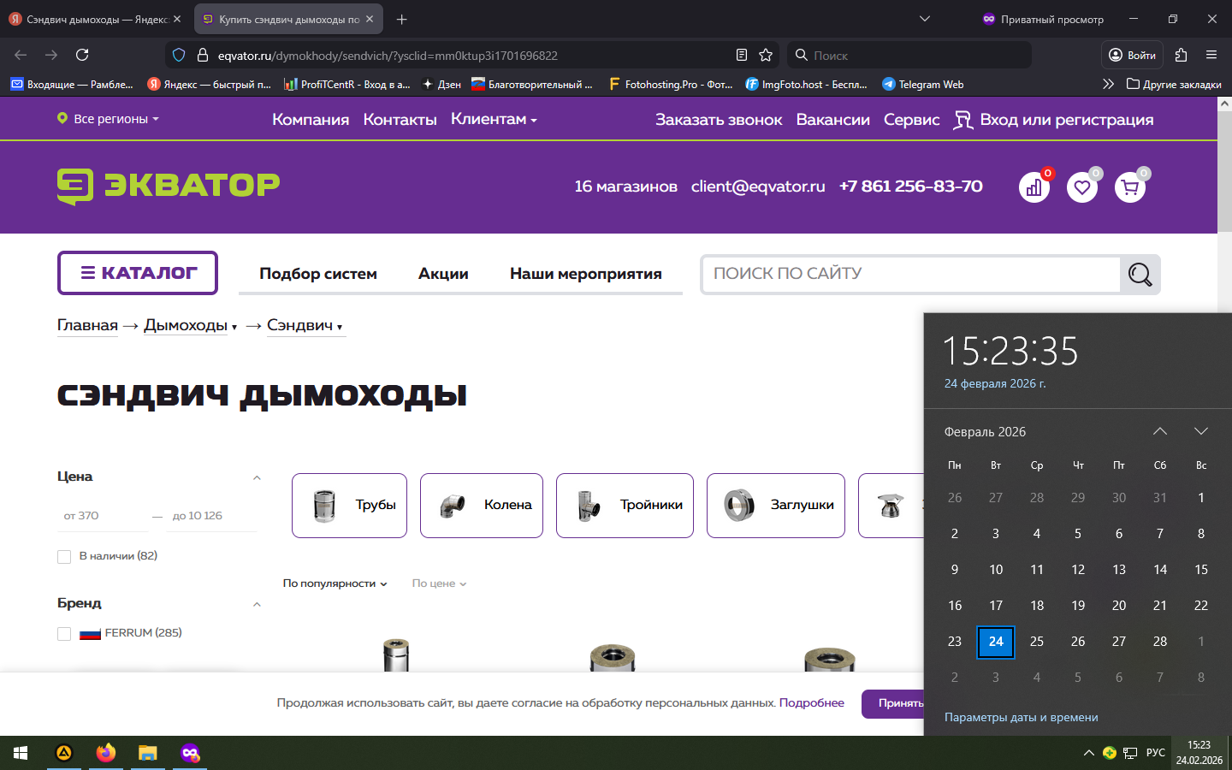Go back with the browser back arrow

click(21, 55)
